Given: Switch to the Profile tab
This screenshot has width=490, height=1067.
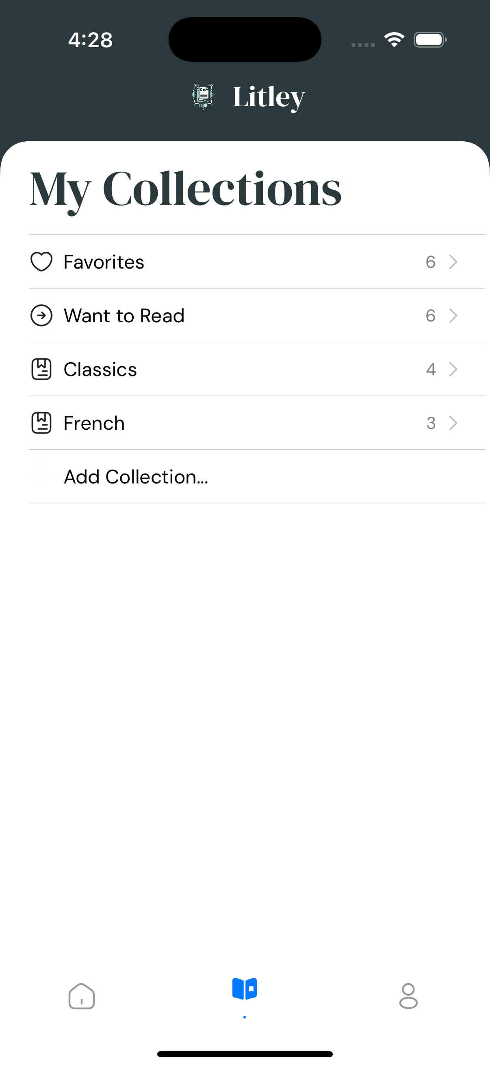Looking at the screenshot, I should point(408,996).
